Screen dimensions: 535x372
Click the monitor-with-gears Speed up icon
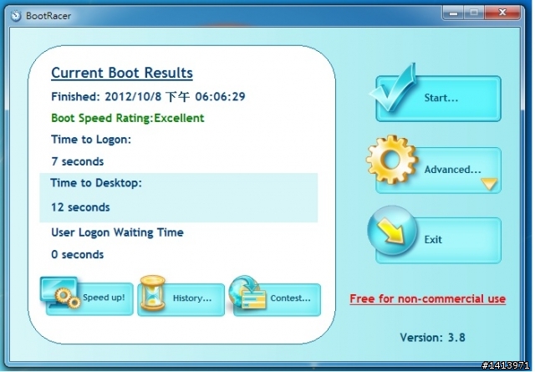[x=61, y=293]
